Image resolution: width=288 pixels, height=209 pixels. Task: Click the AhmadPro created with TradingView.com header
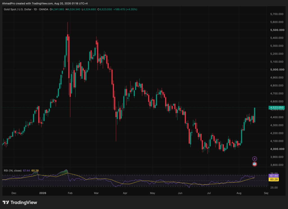[45, 3]
